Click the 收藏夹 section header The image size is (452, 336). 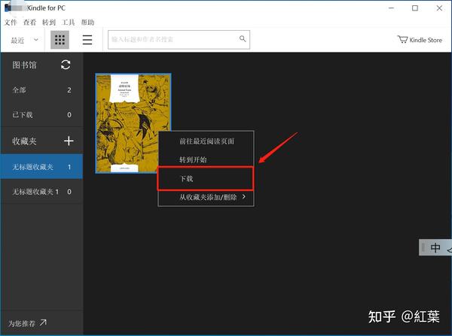pos(25,141)
